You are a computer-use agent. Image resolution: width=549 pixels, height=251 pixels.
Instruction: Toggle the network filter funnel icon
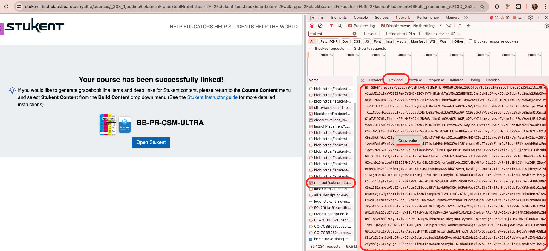(331, 26)
